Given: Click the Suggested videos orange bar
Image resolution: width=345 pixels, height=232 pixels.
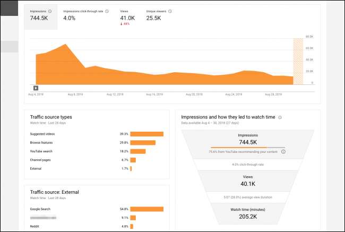Looking at the screenshot, I should pos(146,134).
